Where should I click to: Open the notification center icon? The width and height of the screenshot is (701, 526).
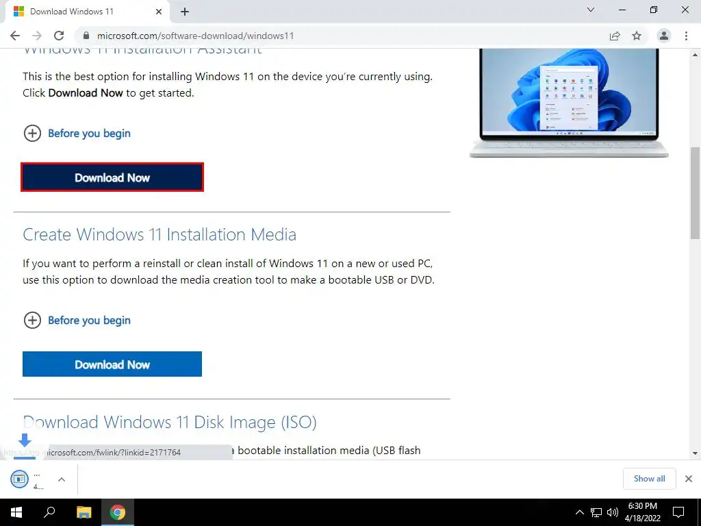point(678,512)
